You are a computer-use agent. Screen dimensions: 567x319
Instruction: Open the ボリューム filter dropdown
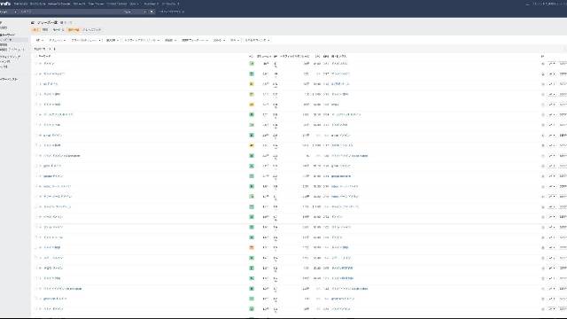pos(57,40)
